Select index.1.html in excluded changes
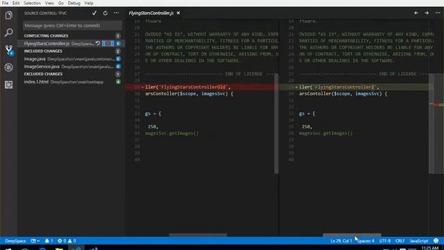Viewport: 444px width, 250px height. pyautogui.click(x=36, y=82)
